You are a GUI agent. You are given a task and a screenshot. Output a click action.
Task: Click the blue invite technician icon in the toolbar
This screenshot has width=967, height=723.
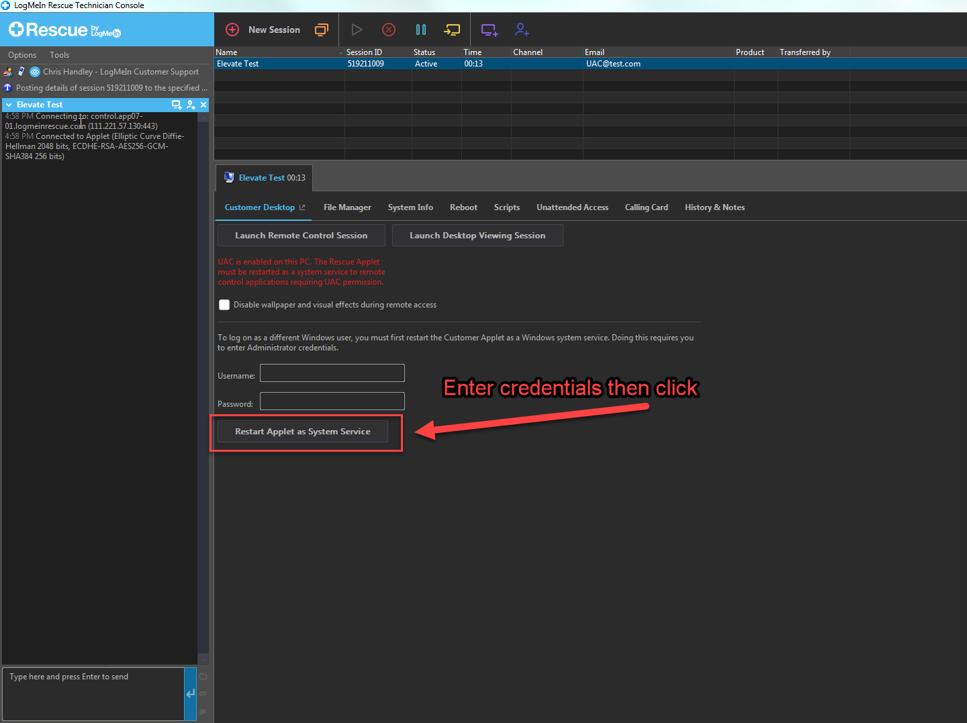(522, 30)
